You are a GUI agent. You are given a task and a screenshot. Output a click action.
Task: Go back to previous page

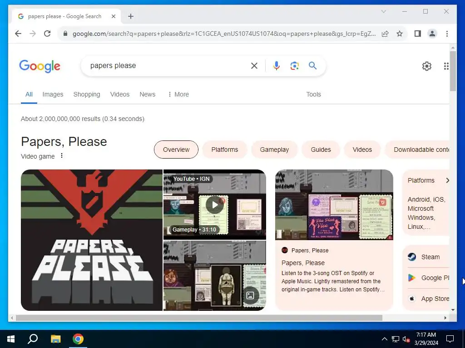tap(18, 34)
